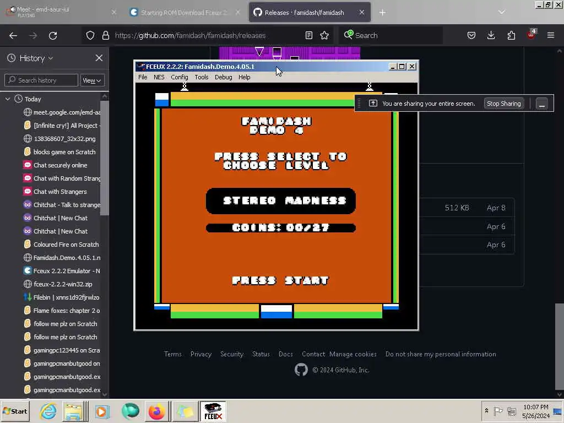Open Flame foxes: chapter 2 entry
Image resolution: width=564 pixels, height=423 pixels.
pos(62,311)
